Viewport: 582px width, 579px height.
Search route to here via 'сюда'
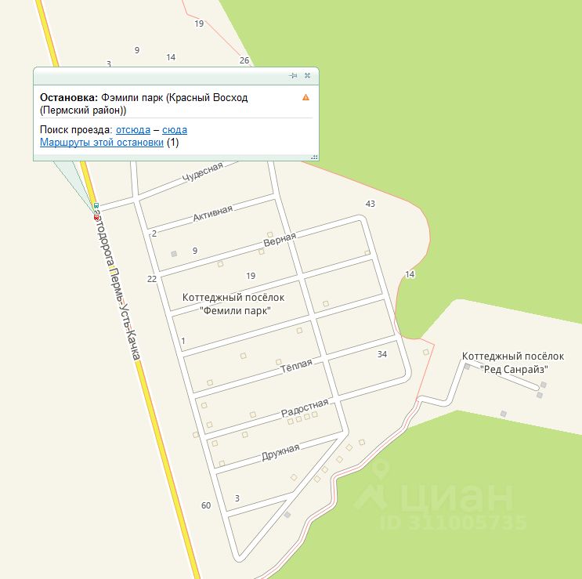click(x=175, y=130)
